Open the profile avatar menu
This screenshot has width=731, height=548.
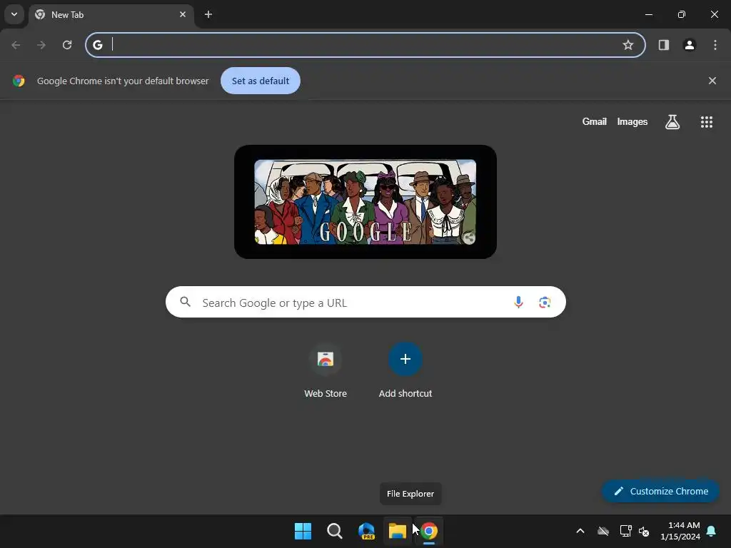click(689, 45)
